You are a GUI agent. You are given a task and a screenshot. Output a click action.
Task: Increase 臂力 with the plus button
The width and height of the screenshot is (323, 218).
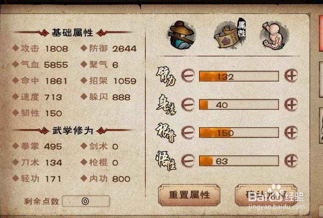pos(291,75)
